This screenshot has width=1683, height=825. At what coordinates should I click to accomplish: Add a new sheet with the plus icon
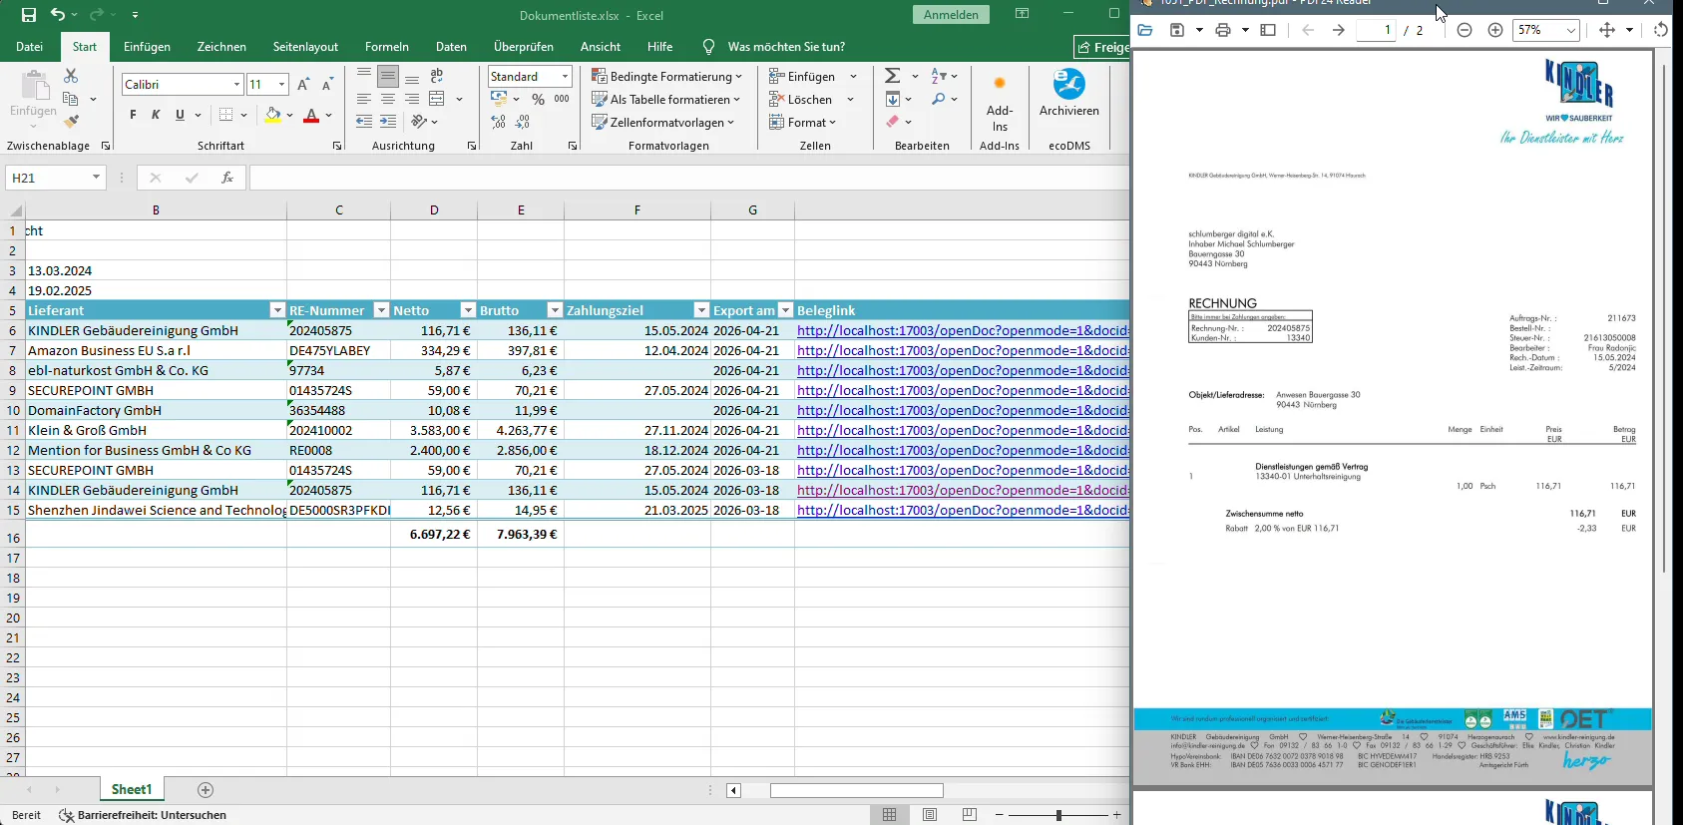(206, 790)
